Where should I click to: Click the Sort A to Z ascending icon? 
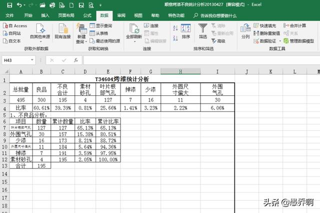point(174,26)
